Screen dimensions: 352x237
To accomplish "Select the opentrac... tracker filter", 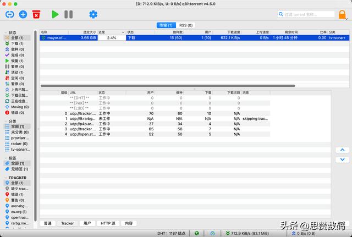I will coord(17,217).
